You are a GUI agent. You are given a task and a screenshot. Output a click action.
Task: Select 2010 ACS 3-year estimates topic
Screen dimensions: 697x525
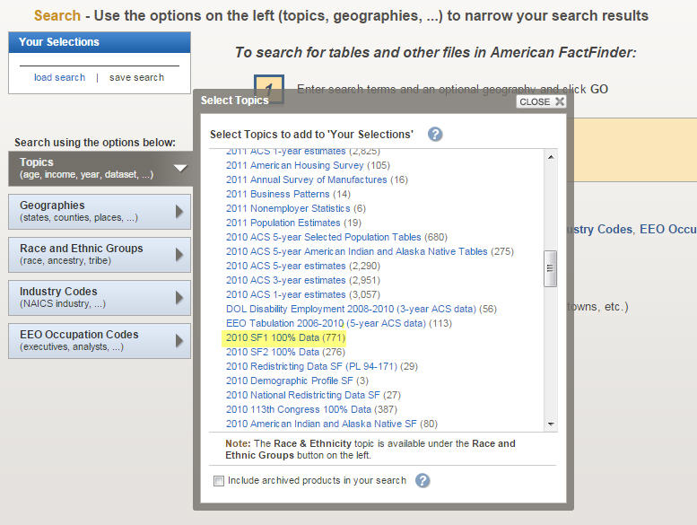click(x=286, y=281)
